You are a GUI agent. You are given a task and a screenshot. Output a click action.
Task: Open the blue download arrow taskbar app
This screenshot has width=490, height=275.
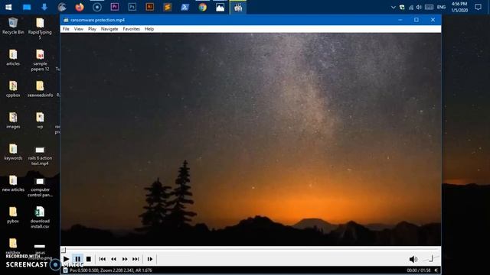click(x=44, y=7)
